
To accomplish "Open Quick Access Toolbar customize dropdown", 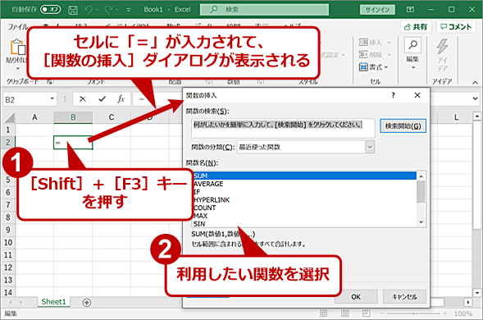I will tap(129, 10).
